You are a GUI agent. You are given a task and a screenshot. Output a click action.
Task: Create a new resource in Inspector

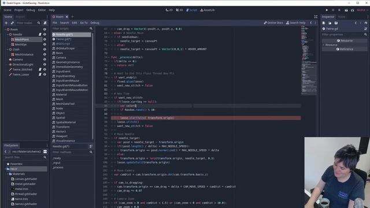(x=324, y=23)
